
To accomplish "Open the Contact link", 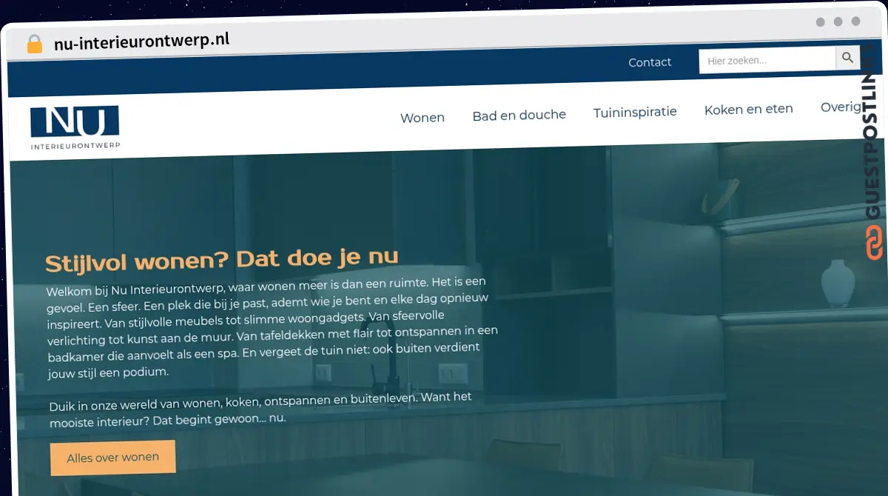I will click(x=650, y=62).
